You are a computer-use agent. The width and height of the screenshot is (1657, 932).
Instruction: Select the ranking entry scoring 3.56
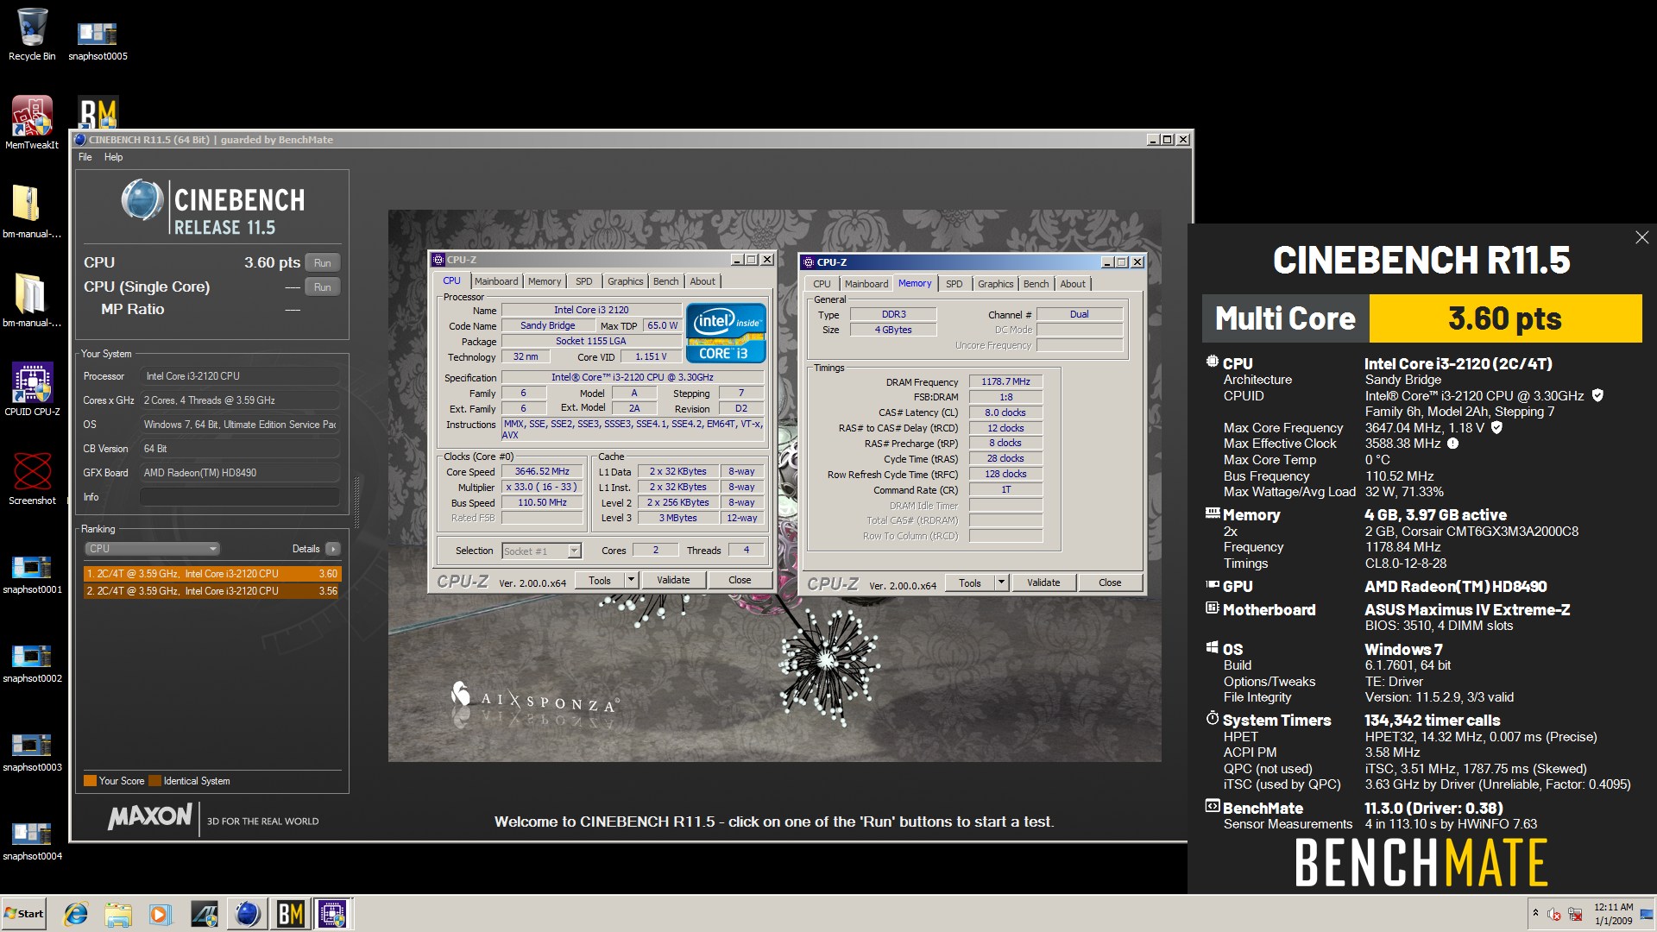[212, 591]
